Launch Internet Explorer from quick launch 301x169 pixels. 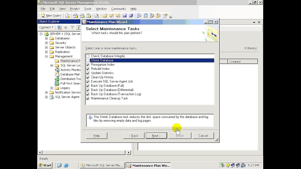point(66,165)
